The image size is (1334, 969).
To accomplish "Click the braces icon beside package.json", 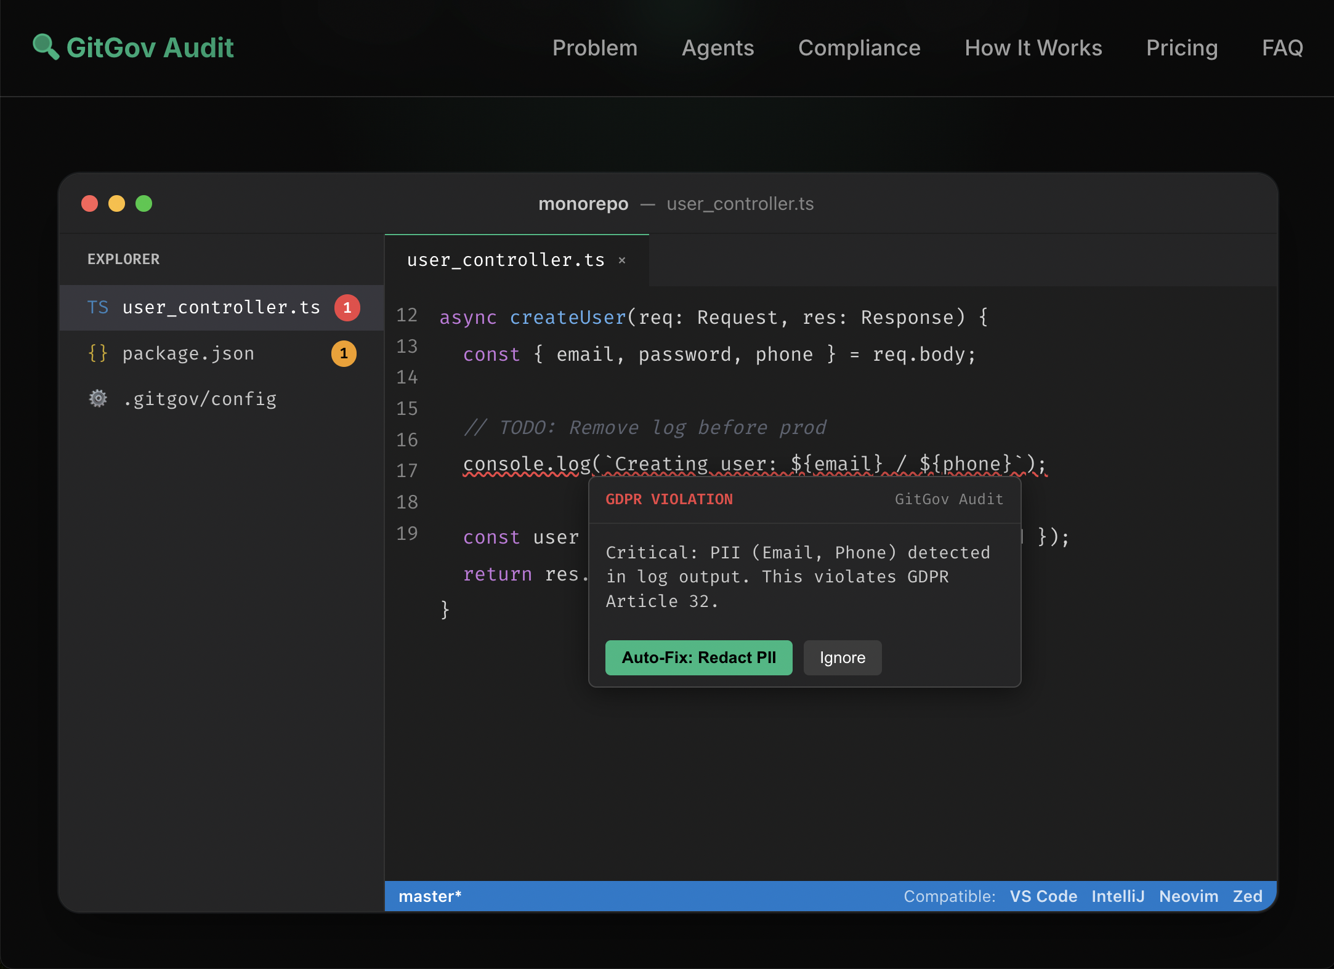I will 97,353.
